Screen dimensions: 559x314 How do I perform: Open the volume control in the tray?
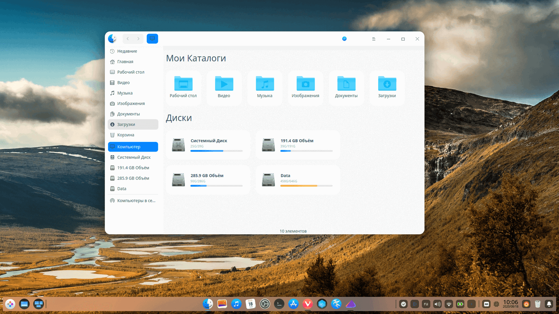point(438,304)
